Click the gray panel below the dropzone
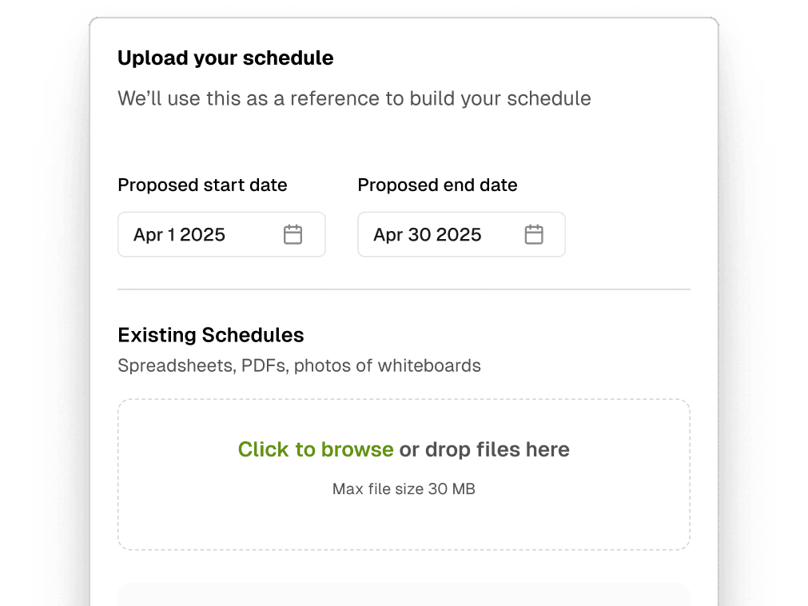Image resolution: width=808 pixels, height=606 pixels. tap(404, 595)
